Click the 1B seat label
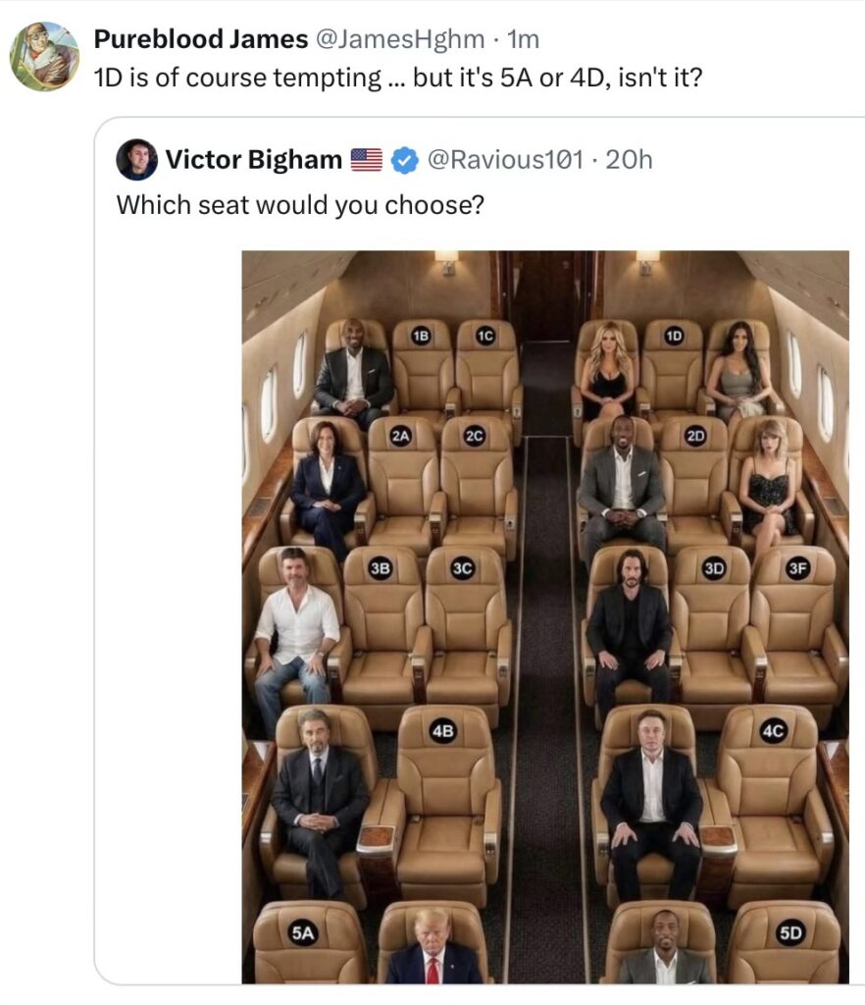 421,336
